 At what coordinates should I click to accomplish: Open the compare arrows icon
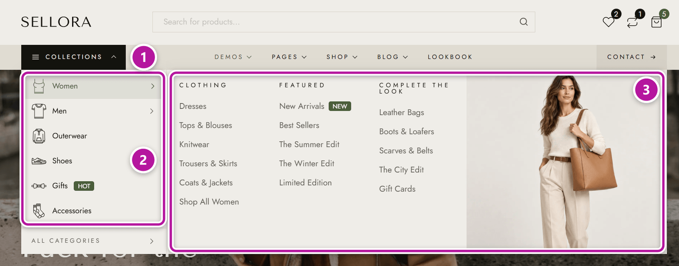[x=632, y=22]
